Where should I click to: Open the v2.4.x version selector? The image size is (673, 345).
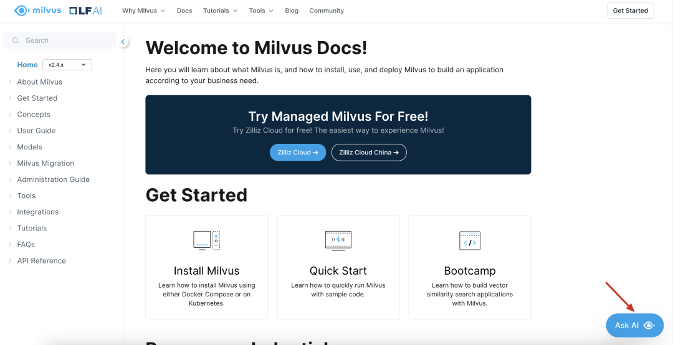coord(67,65)
